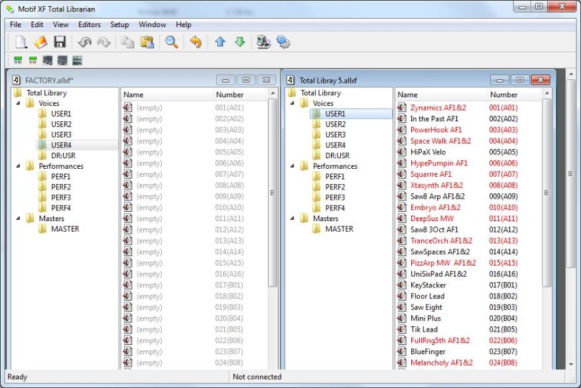Open the View menu

pos(61,24)
